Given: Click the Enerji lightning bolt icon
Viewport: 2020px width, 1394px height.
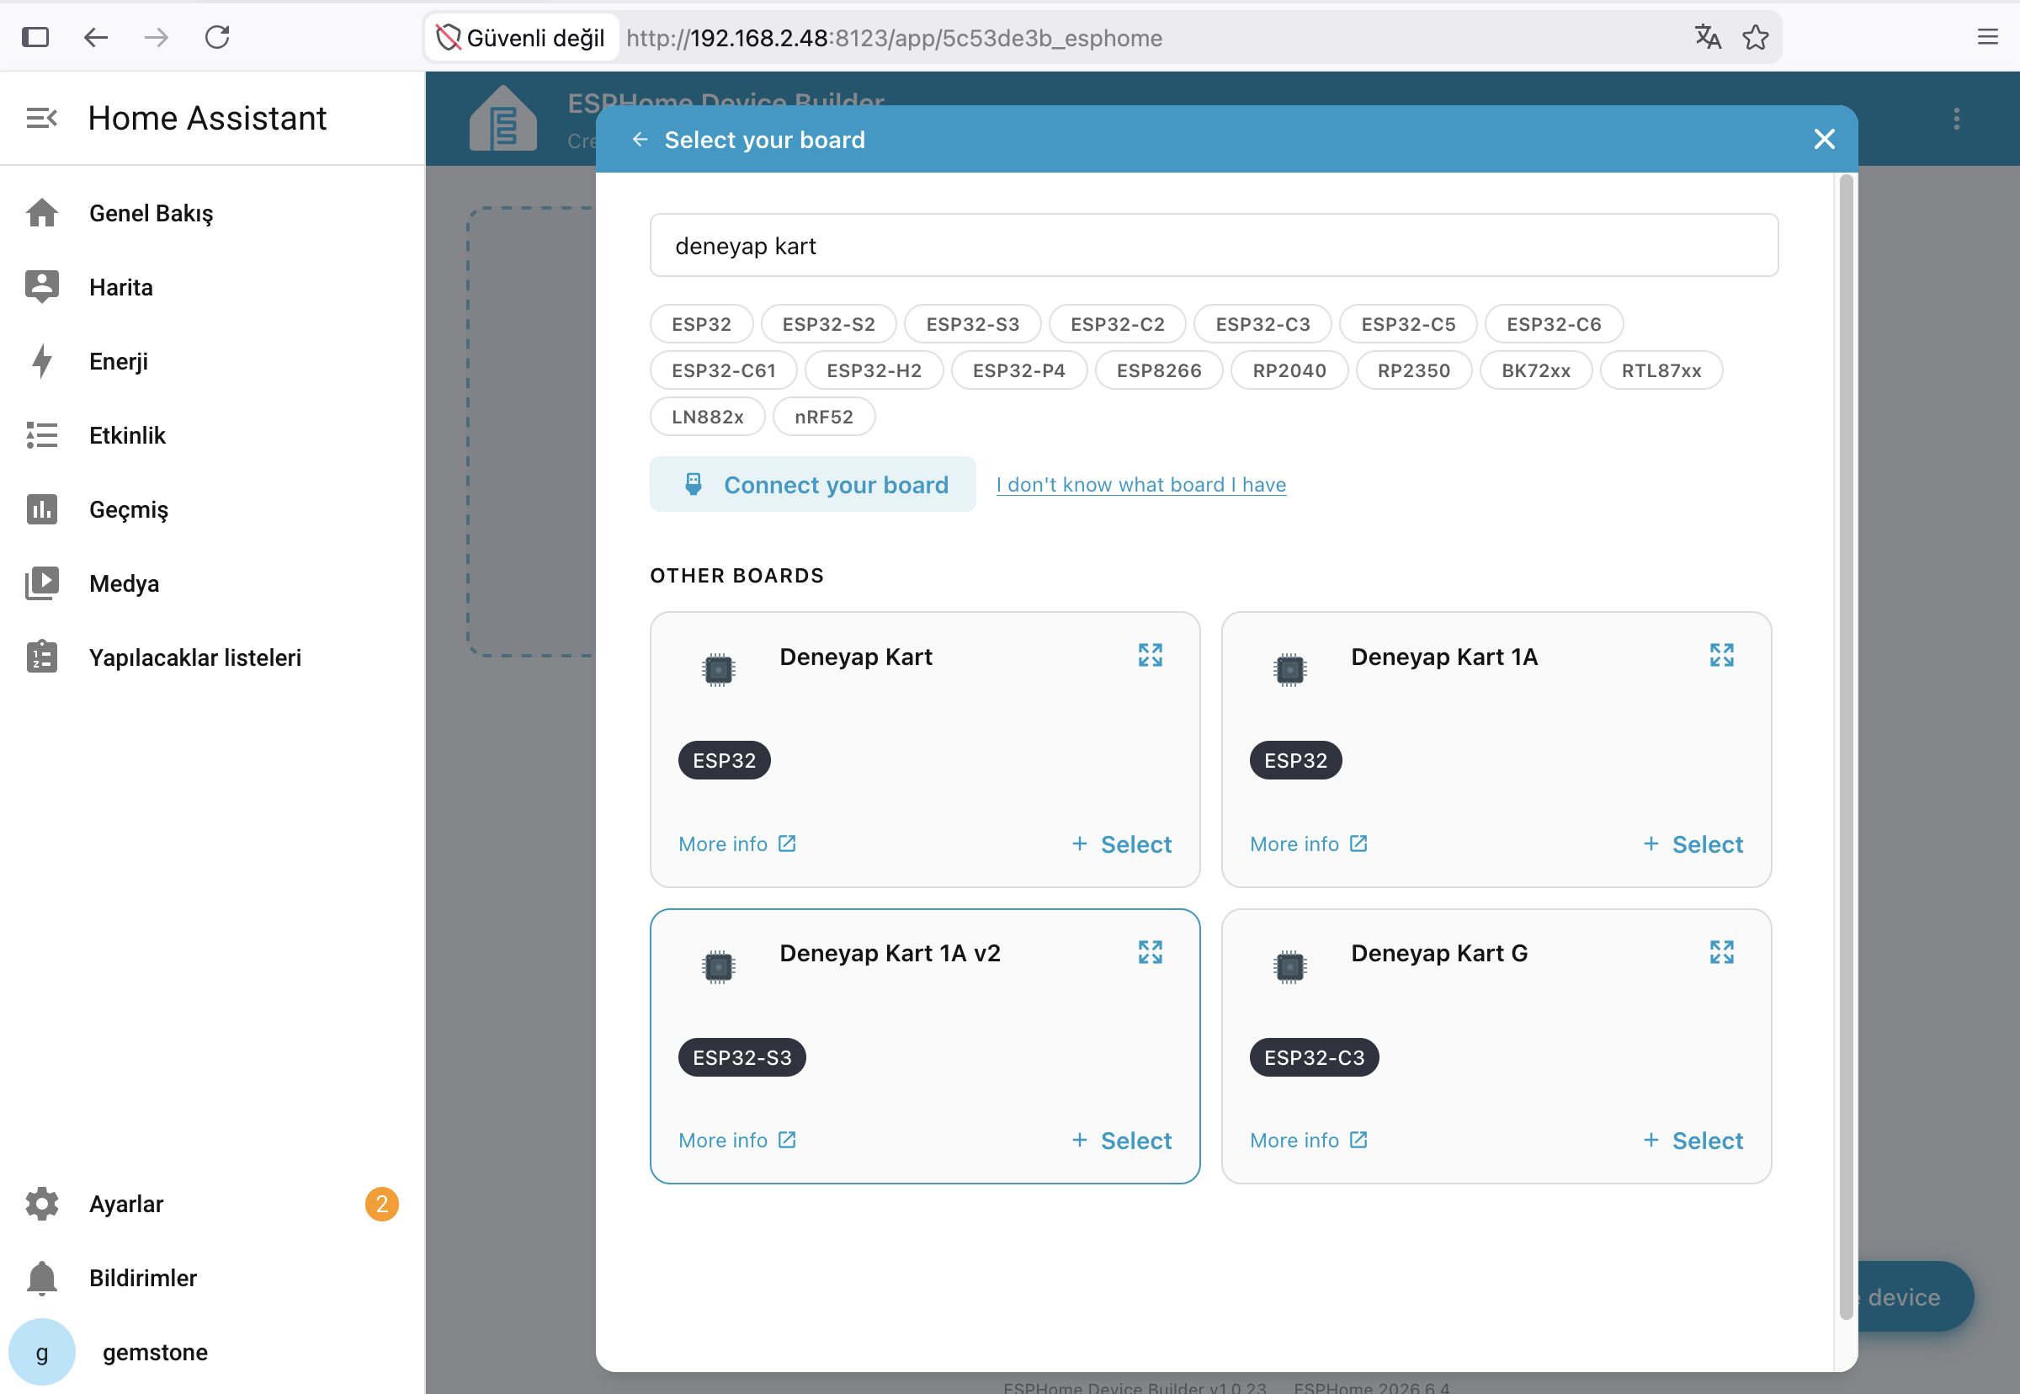Looking at the screenshot, I should click(42, 361).
